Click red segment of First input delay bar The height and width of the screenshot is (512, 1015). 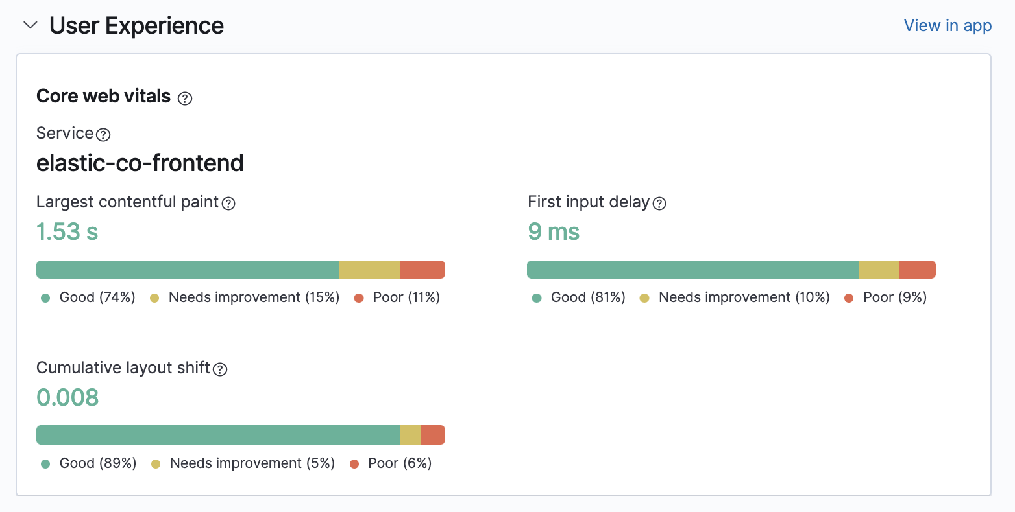coord(917,270)
